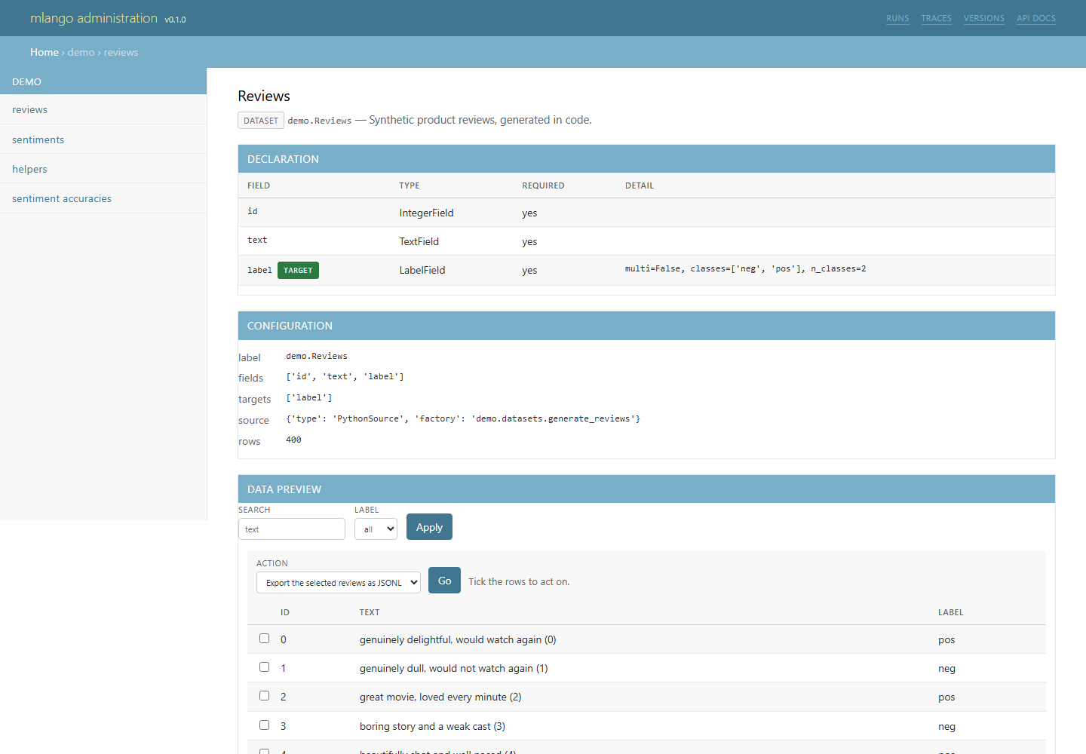The width and height of the screenshot is (1086, 754).
Task: Click the CONFIGURATION section header
Action: tap(646, 325)
